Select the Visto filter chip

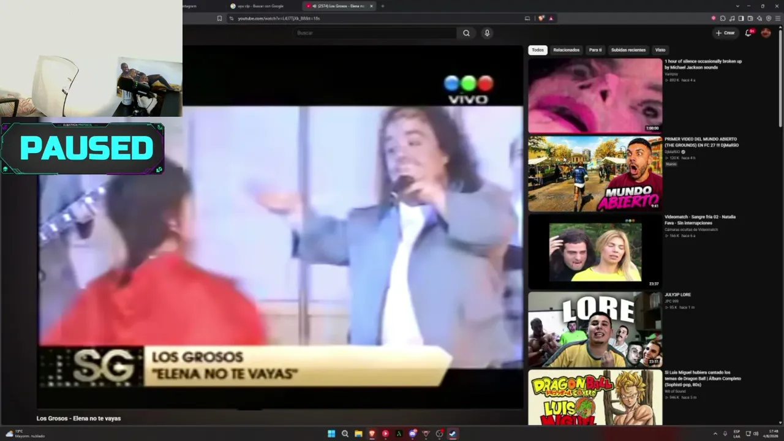pyautogui.click(x=660, y=50)
